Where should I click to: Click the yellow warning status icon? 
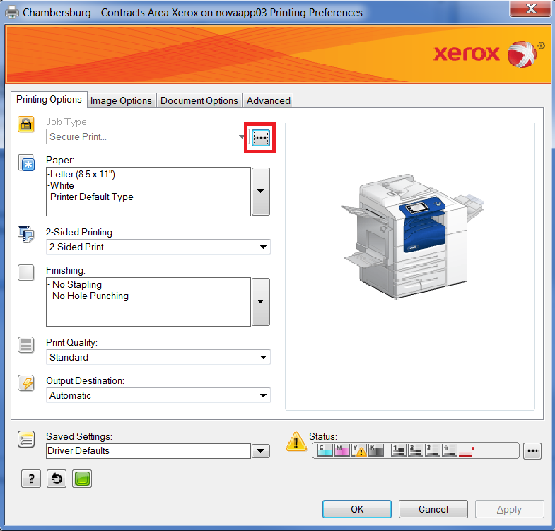[x=296, y=442]
